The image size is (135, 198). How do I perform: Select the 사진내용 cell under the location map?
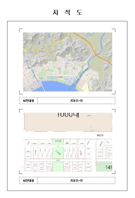click(x=28, y=101)
